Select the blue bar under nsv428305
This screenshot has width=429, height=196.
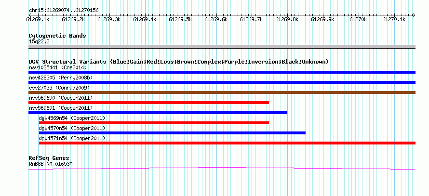pyautogui.click(x=222, y=82)
